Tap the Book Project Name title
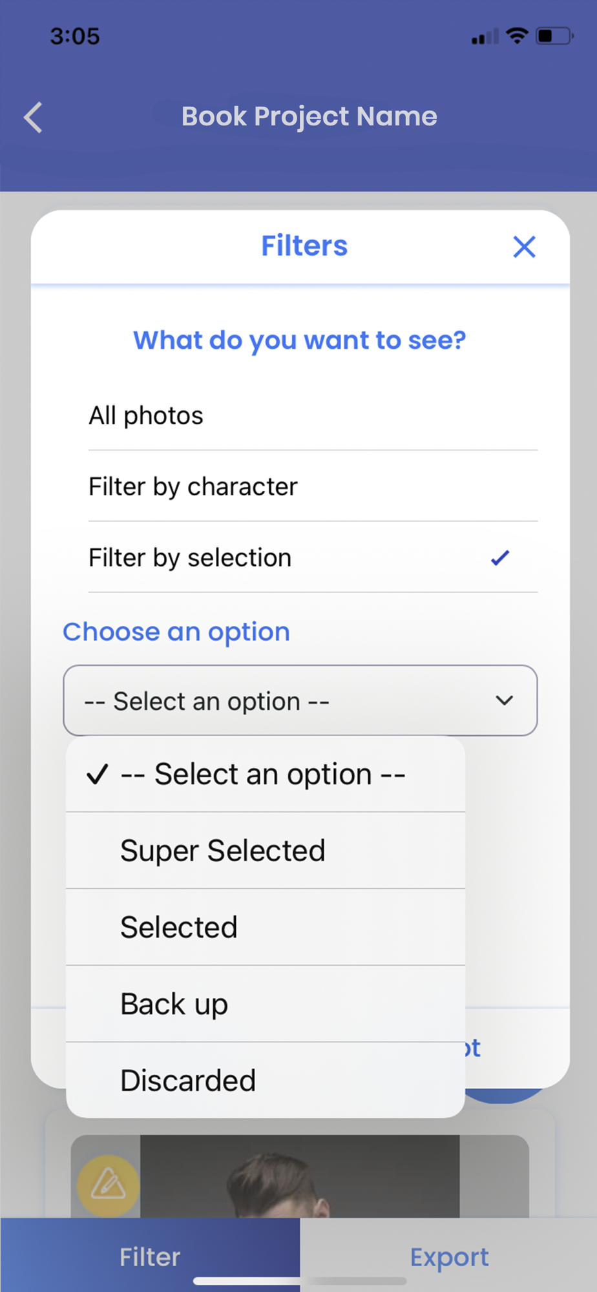The image size is (597, 1292). pyautogui.click(x=309, y=116)
